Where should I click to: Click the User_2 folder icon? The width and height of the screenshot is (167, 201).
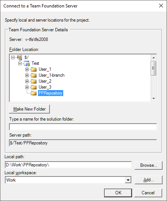pos(34,81)
